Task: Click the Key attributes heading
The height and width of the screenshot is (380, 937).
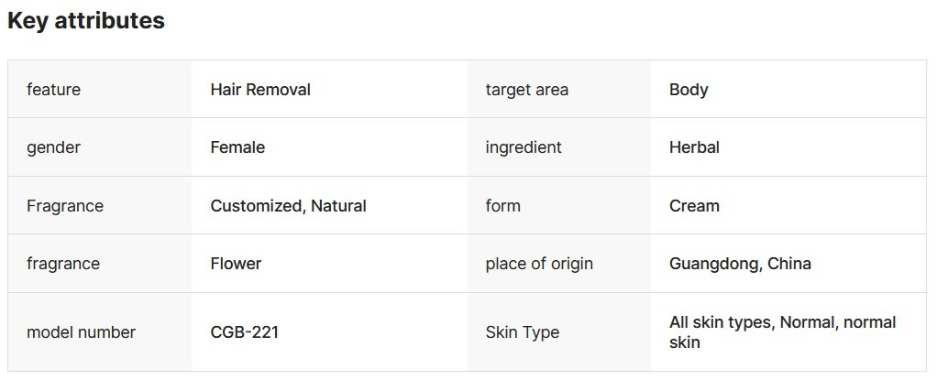Action: point(86,21)
